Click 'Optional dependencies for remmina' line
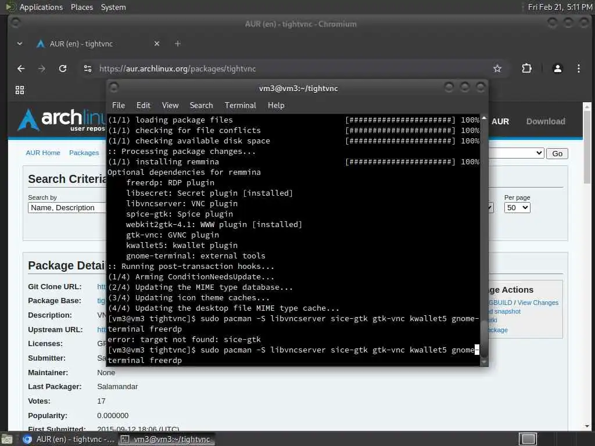595x446 pixels. (x=184, y=172)
